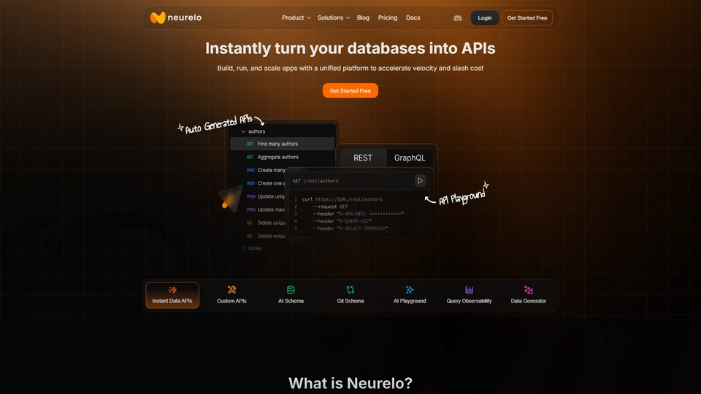This screenshot has height=394, width=701.
Task: Click the X-API-KEY header line
Action: coord(358,214)
